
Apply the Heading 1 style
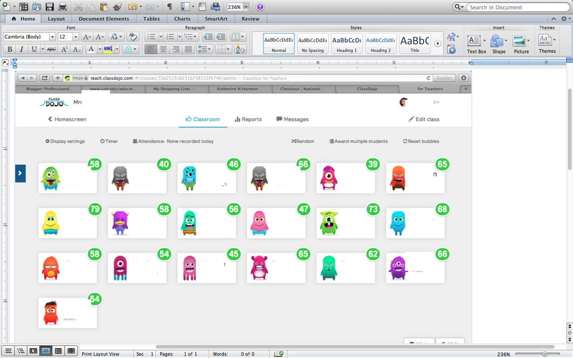(x=347, y=43)
